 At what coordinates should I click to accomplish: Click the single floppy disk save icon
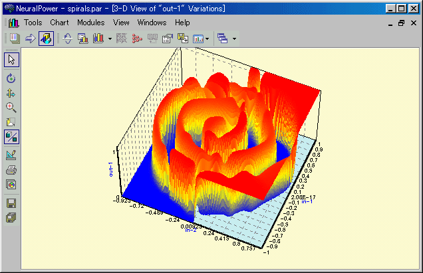click(x=11, y=203)
